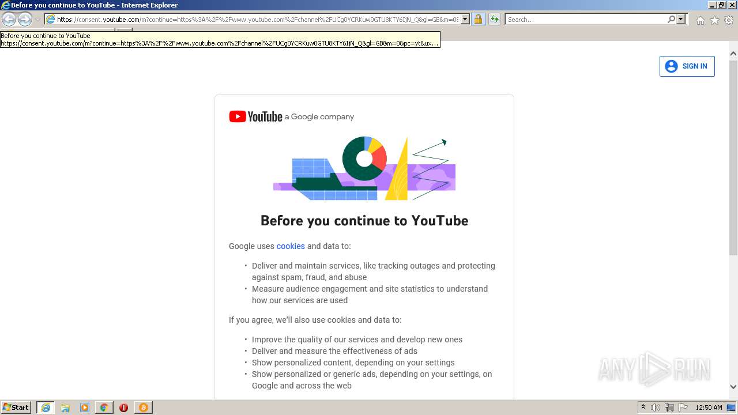
Task: Open Favorites star icon
Action: 714,20
